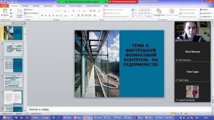This screenshot has height=120, width=214.
Task: Click the Undo arrow in quick access toolbar
Action: click(9, 2)
